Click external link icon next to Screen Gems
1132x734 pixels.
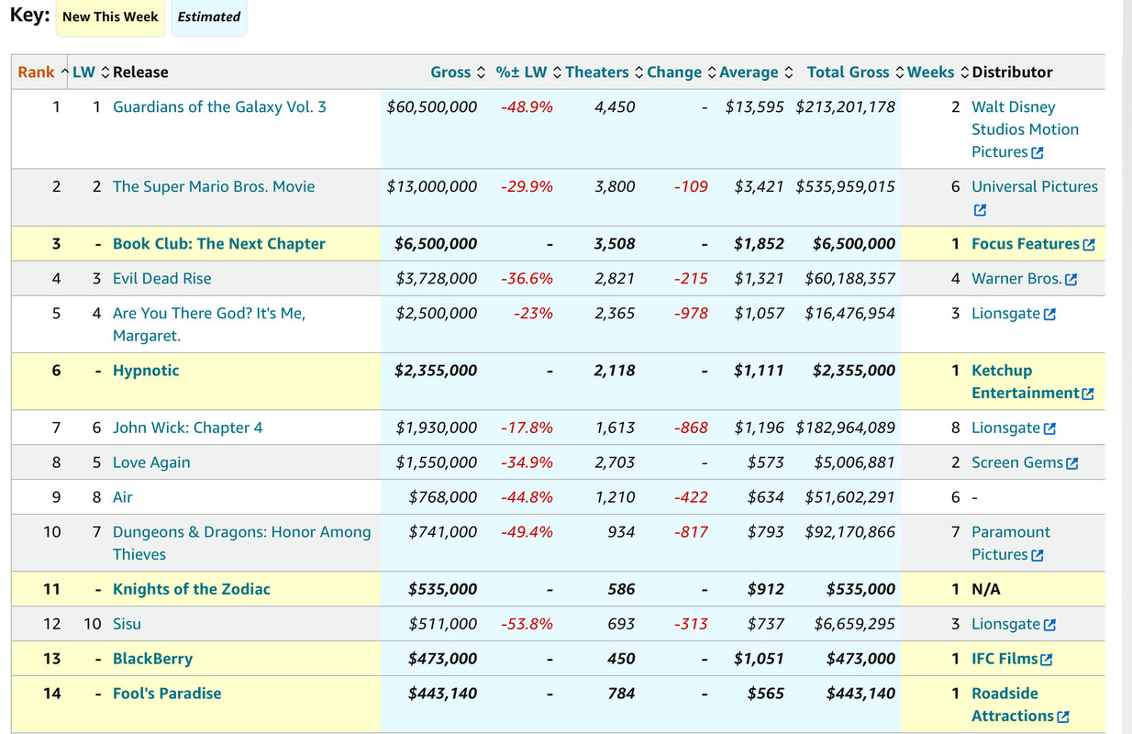tap(1072, 464)
